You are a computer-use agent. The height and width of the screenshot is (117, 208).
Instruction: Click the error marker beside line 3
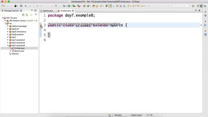[x=41, y=25]
